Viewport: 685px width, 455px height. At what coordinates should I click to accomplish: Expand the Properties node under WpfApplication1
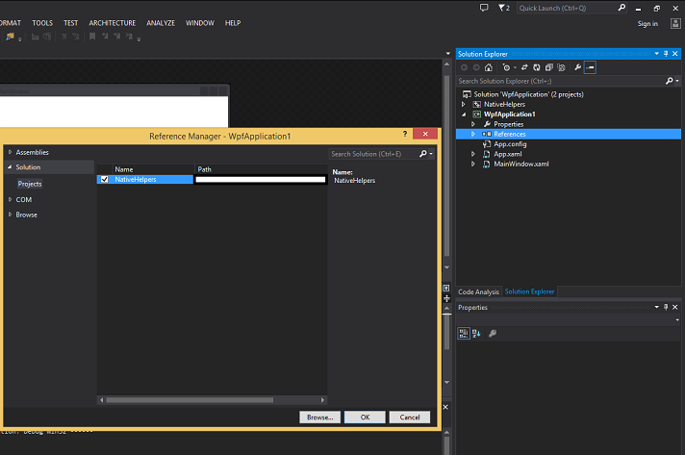[472, 124]
